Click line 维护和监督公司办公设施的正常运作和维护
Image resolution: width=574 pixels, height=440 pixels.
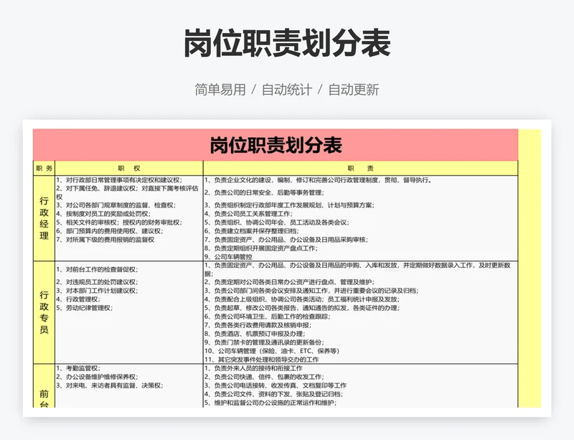tap(270, 403)
